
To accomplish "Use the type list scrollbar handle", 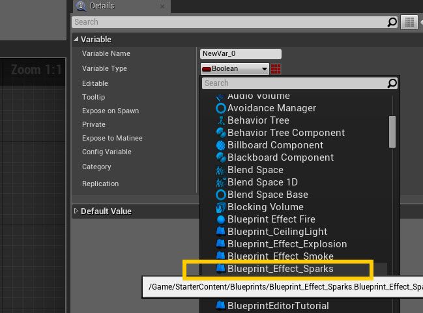I will [x=392, y=131].
